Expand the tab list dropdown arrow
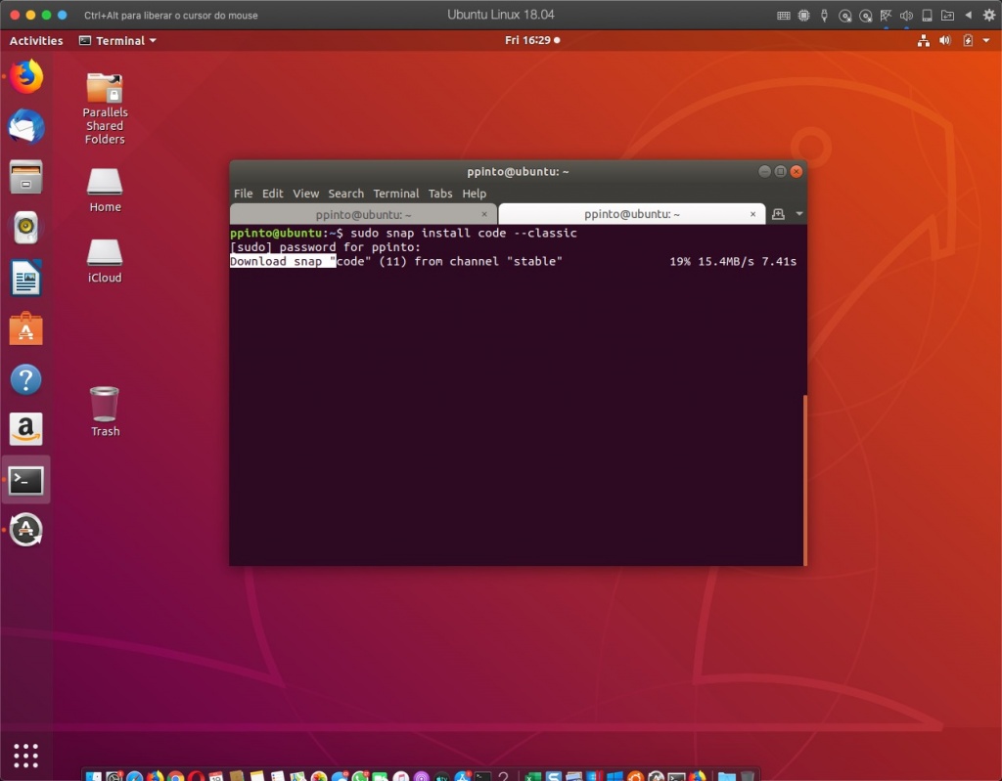The height and width of the screenshot is (781, 1002). point(798,214)
